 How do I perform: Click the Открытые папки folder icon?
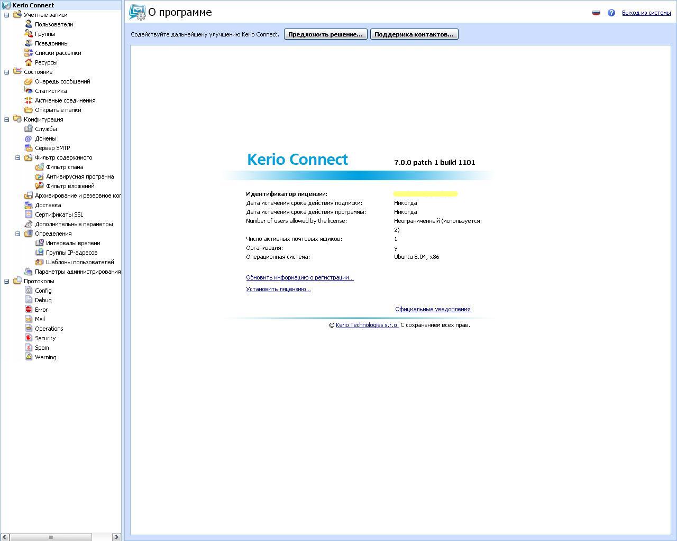tap(29, 110)
